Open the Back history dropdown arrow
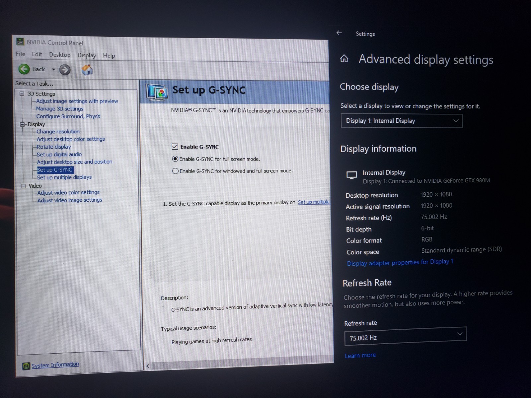This screenshot has height=398, width=531. click(x=53, y=69)
